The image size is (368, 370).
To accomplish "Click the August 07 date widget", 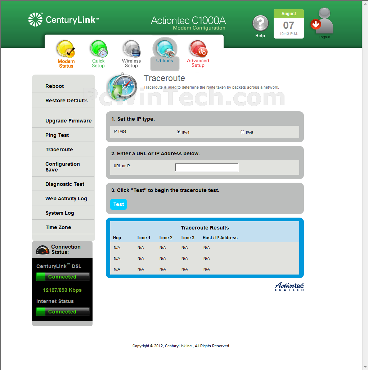I will coord(289,24).
